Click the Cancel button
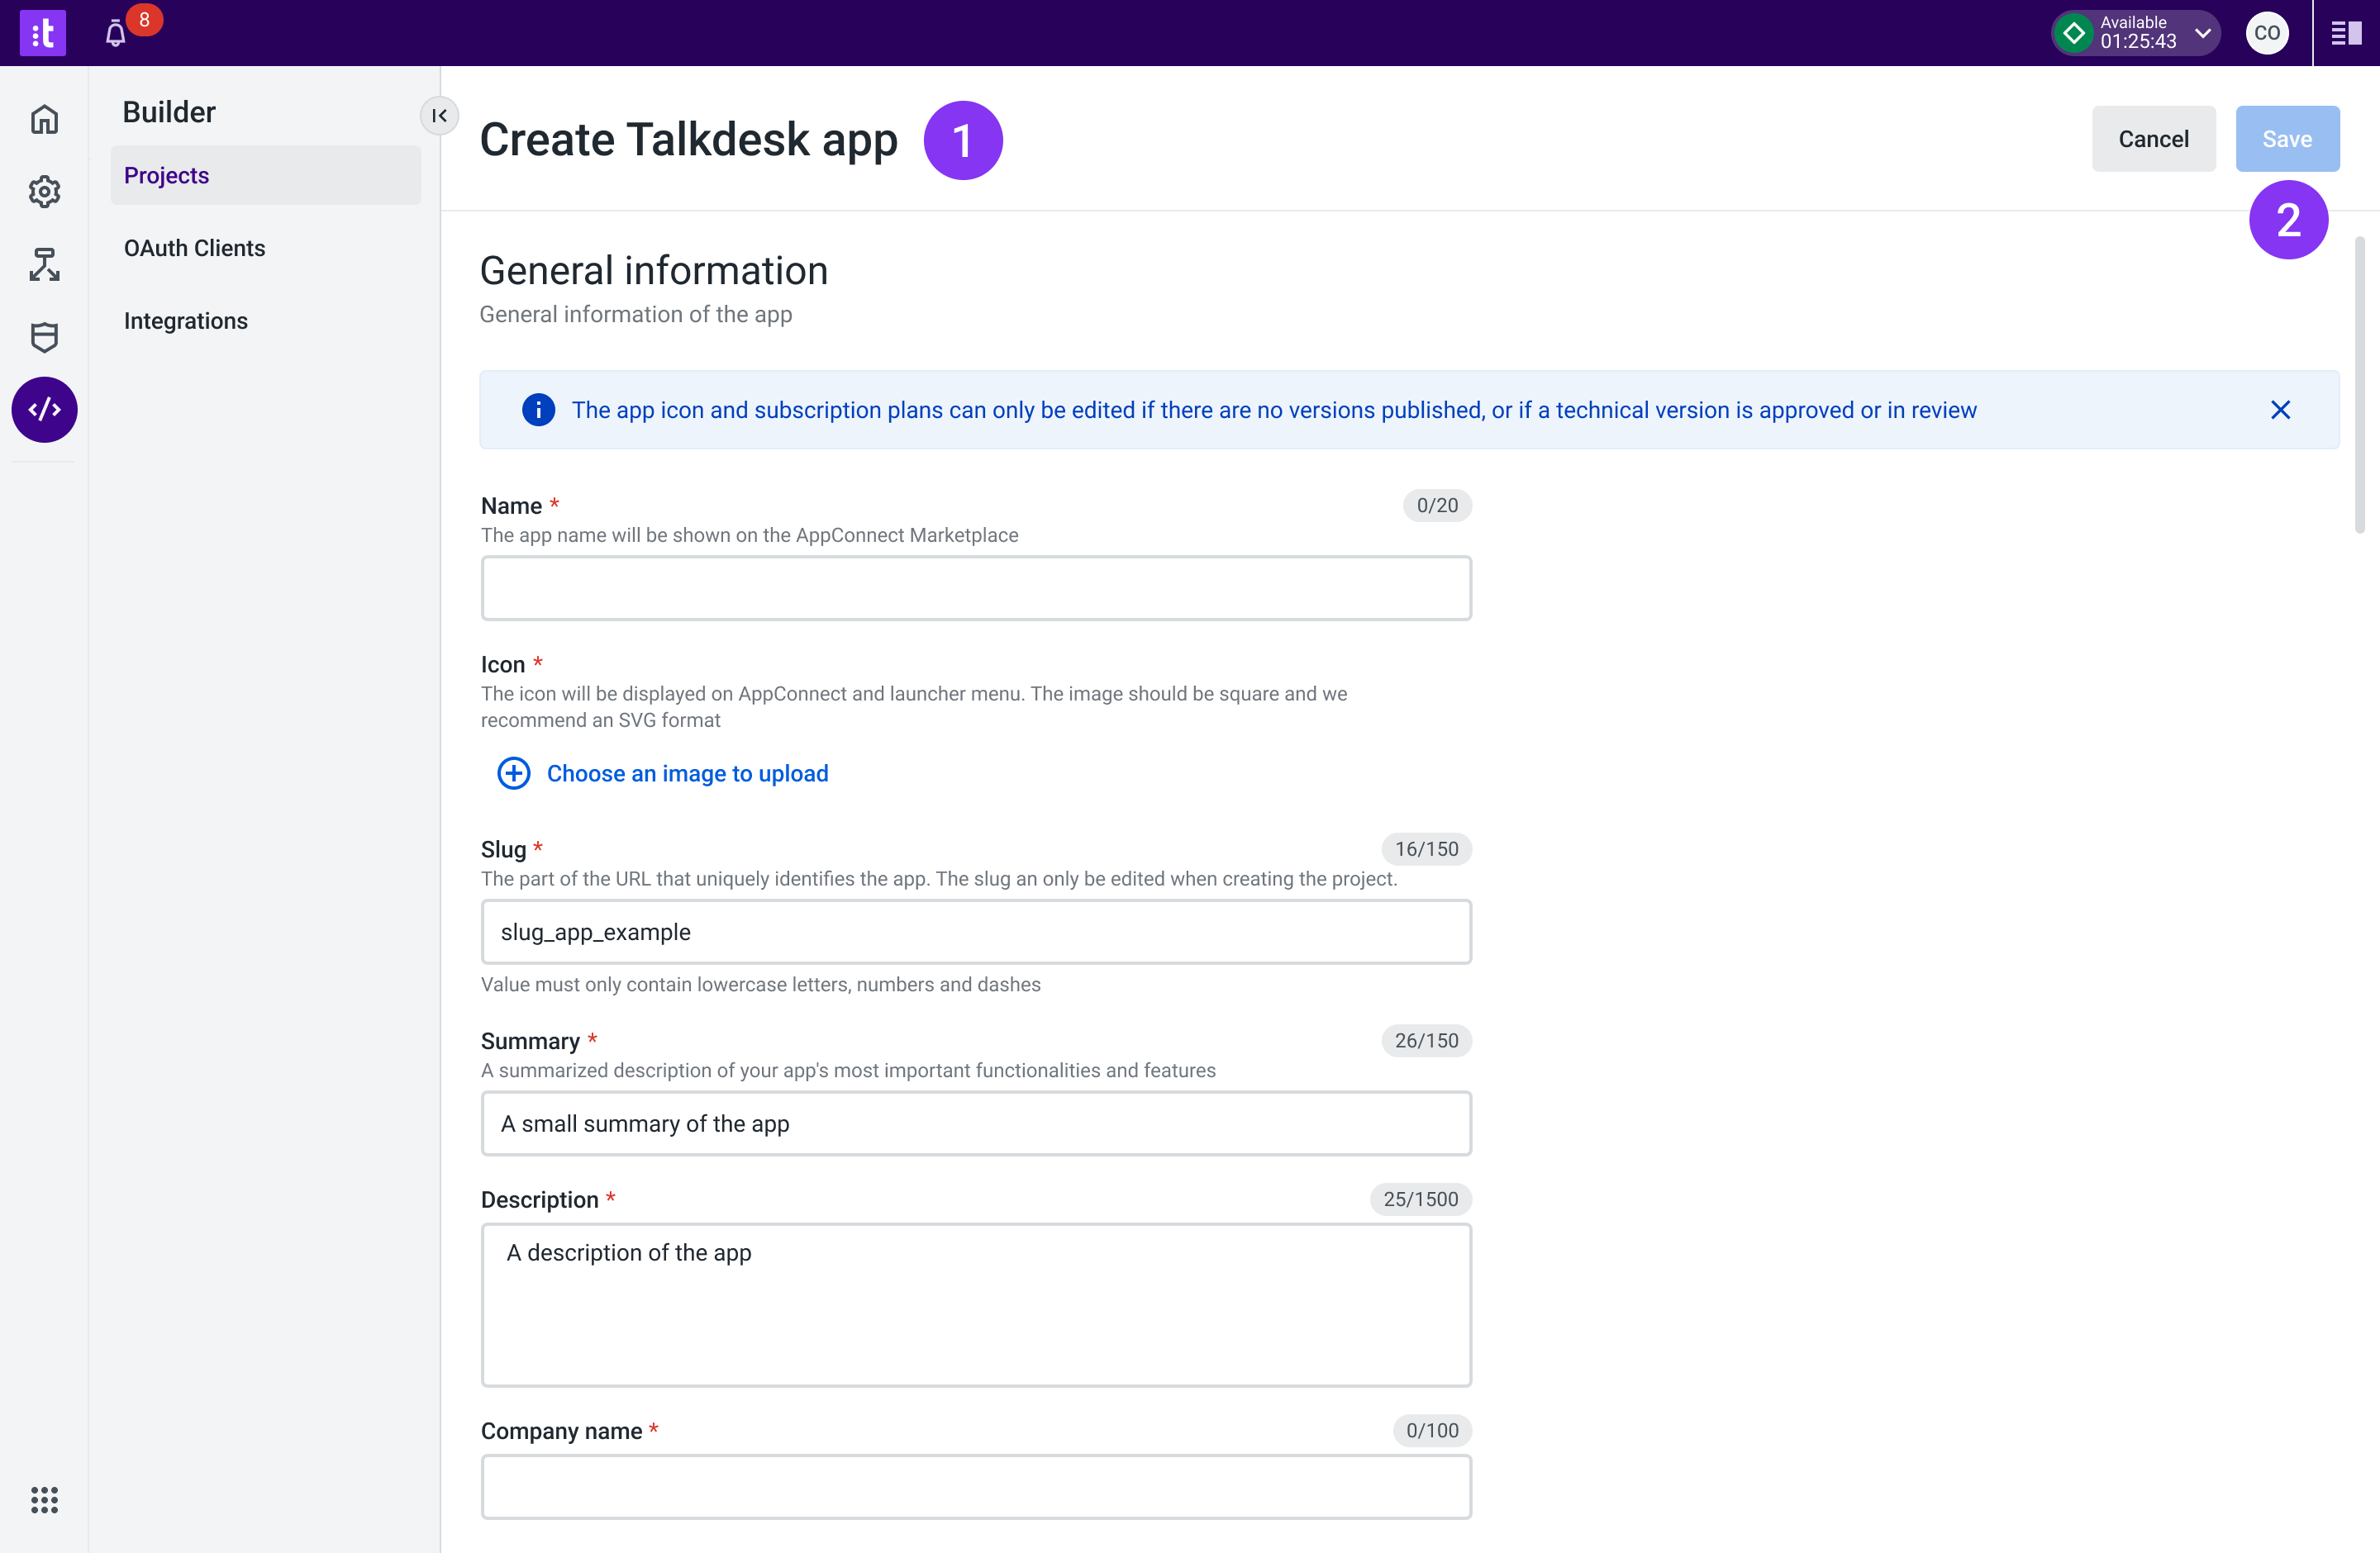Screen dimensions: 2380x1553 pyautogui.click(x=2153, y=139)
